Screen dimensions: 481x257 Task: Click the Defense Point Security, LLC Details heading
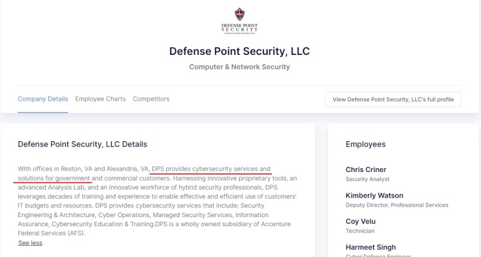pos(82,145)
